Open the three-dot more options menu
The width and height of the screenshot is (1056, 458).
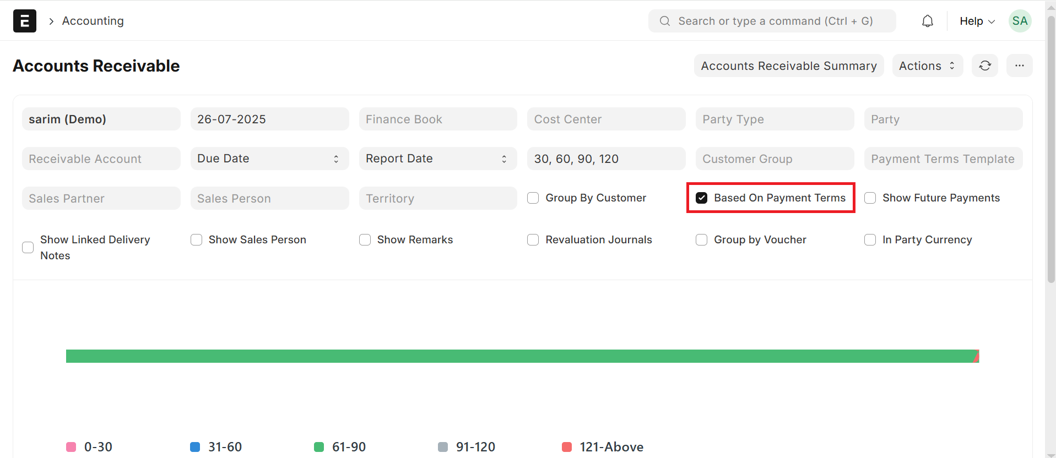pos(1020,66)
